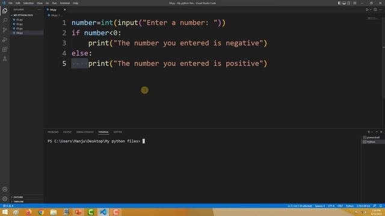Switch to the Problems panel tab
This screenshot has height=216, width=385.
point(53,132)
